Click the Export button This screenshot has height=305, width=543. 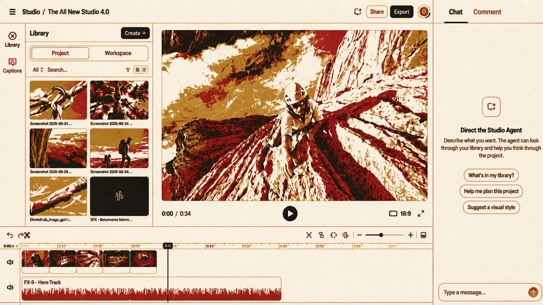click(402, 12)
